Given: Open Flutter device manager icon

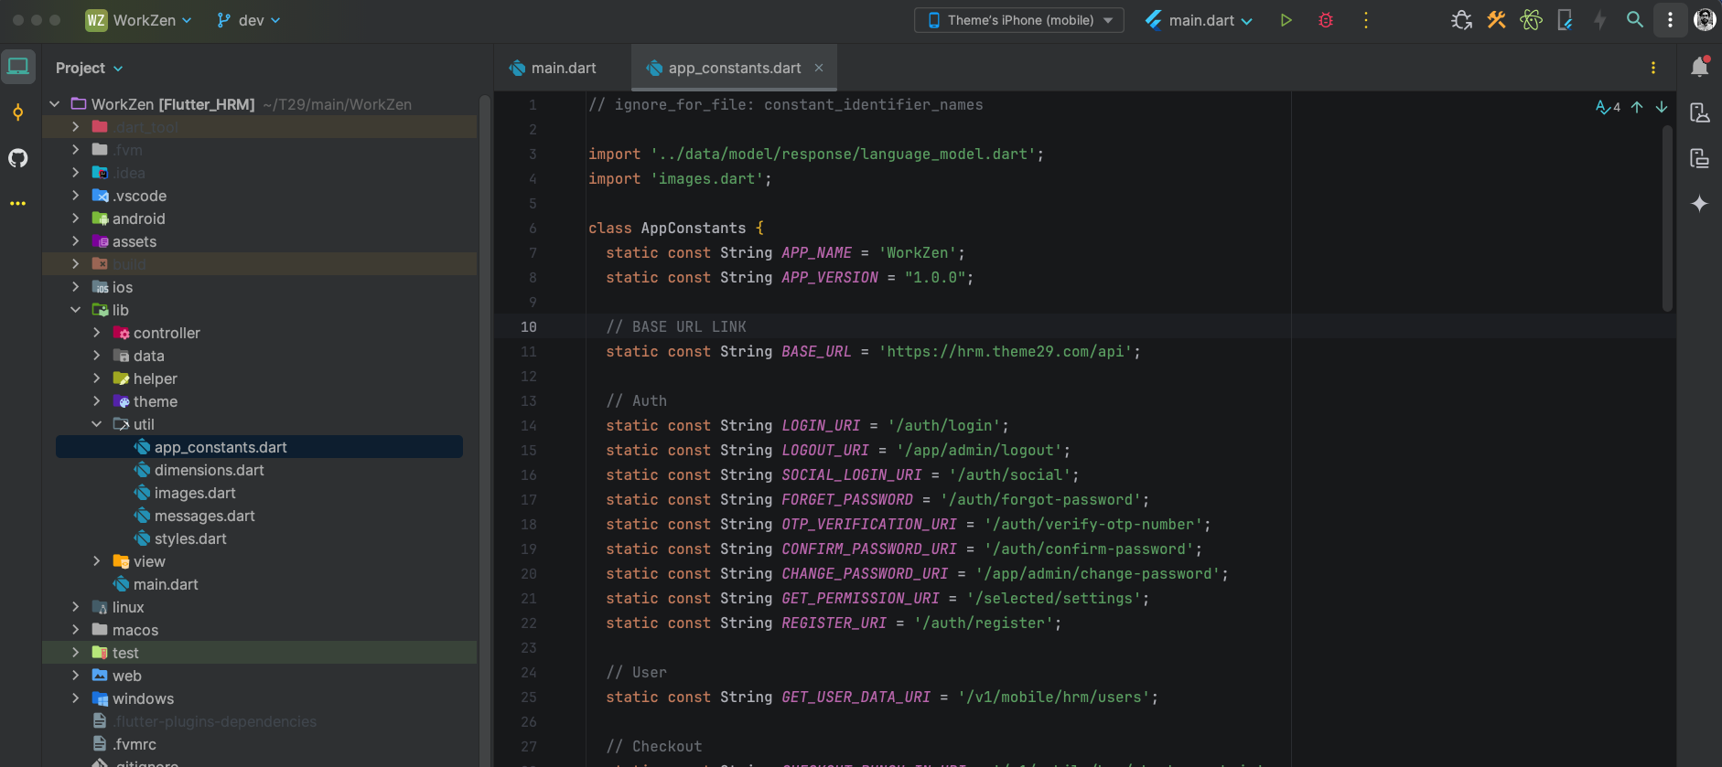Looking at the screenshot, I should click(1566, 20).
